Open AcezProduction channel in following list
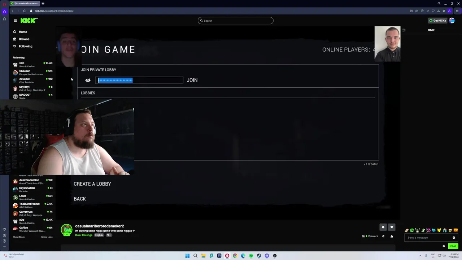The image size is (462, 260). tap(32, 182)
